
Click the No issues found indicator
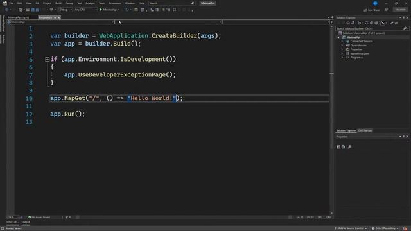(x=39, y=217)
